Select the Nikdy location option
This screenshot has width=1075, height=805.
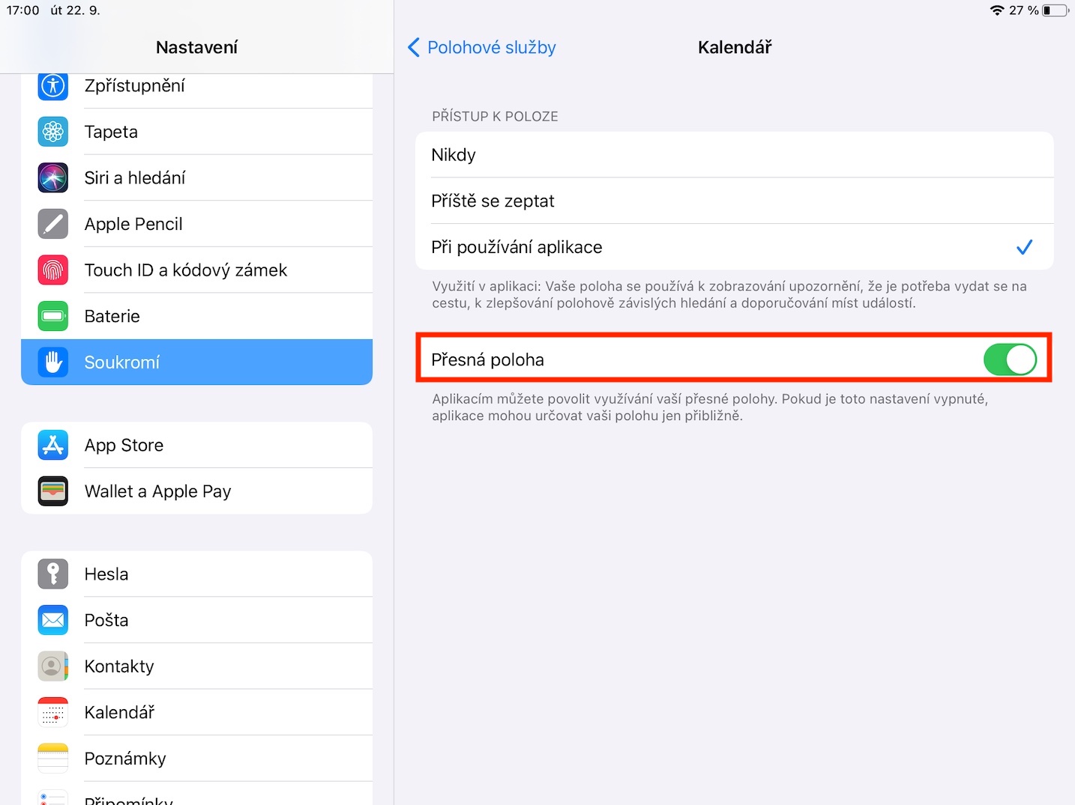pyautogui.click(x=735, y=155)
